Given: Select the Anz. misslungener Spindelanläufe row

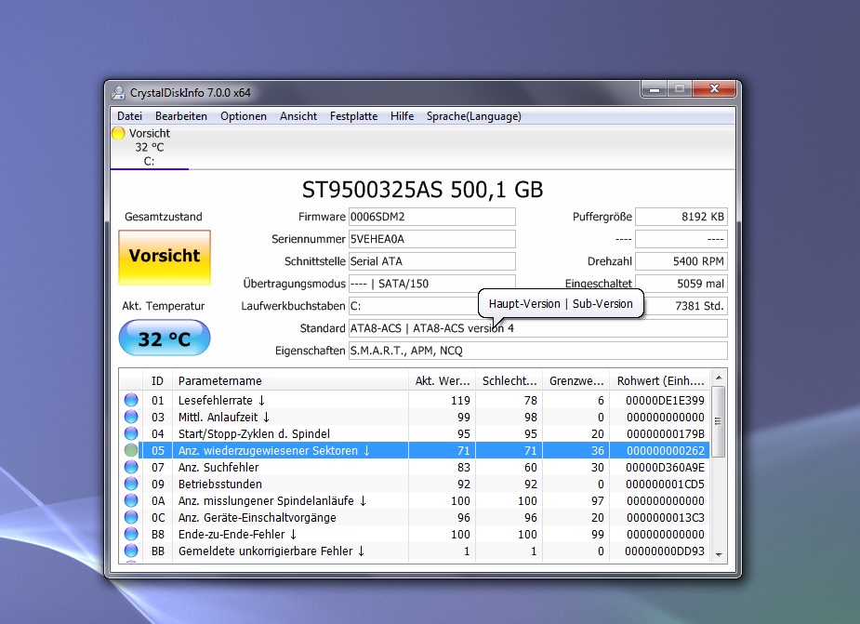Looking at the screenshot, I should (x=415, y=500).
